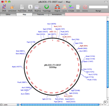The image size is (109, 106).
Task: Select the PvuII (3887) label
Action: [22, 82]
